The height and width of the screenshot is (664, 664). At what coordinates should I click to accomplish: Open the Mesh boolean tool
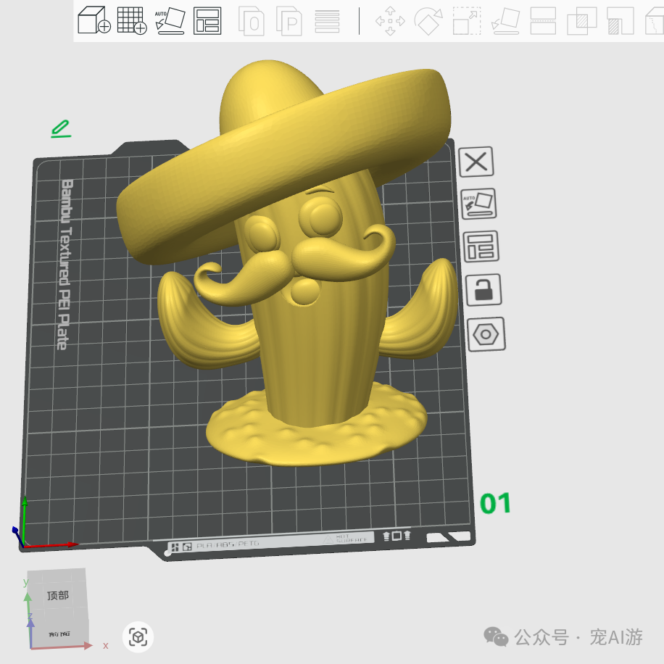coord(581,21)
